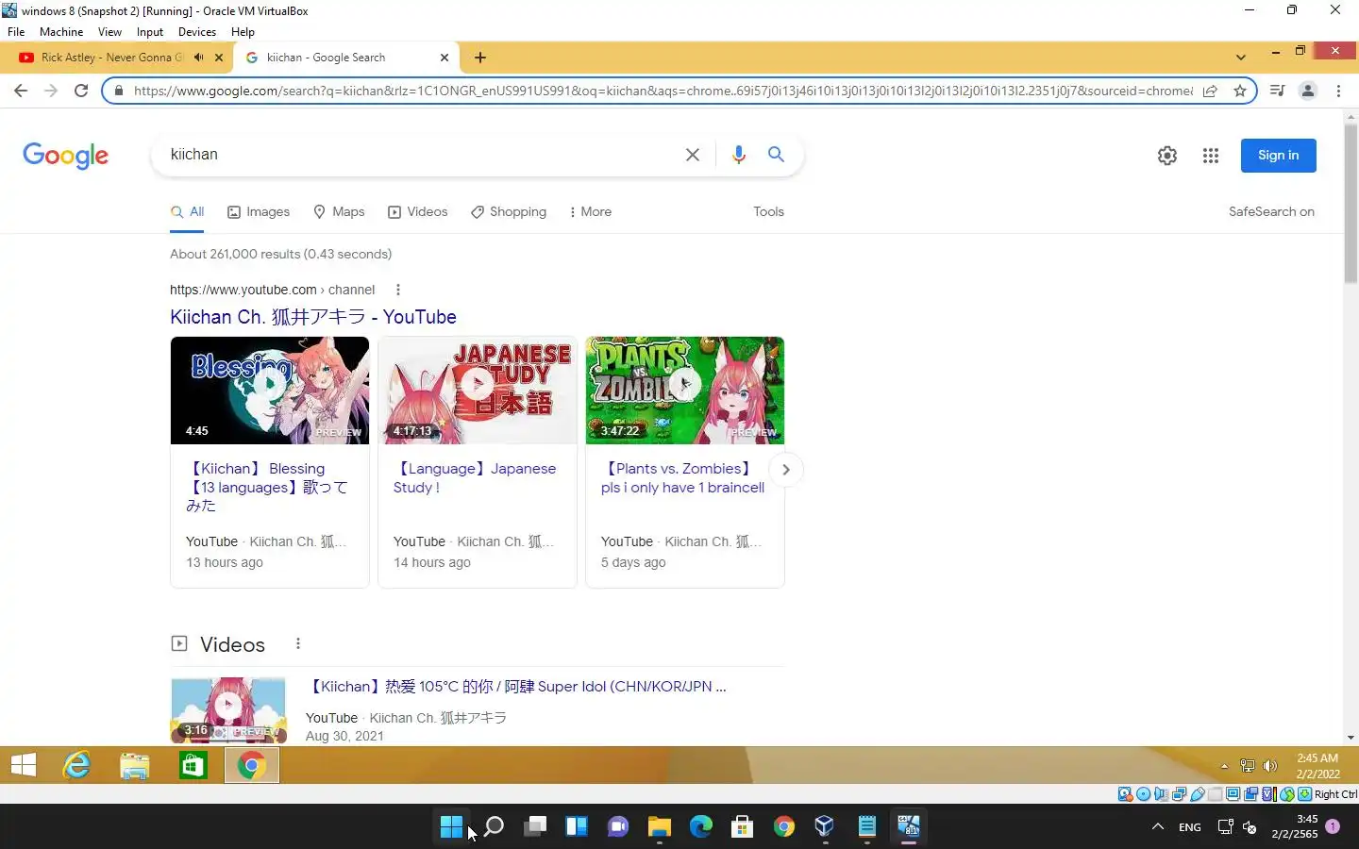
Task: Open Microsoft Edge on the host taskbar
Action: click(x=701, y=827)
